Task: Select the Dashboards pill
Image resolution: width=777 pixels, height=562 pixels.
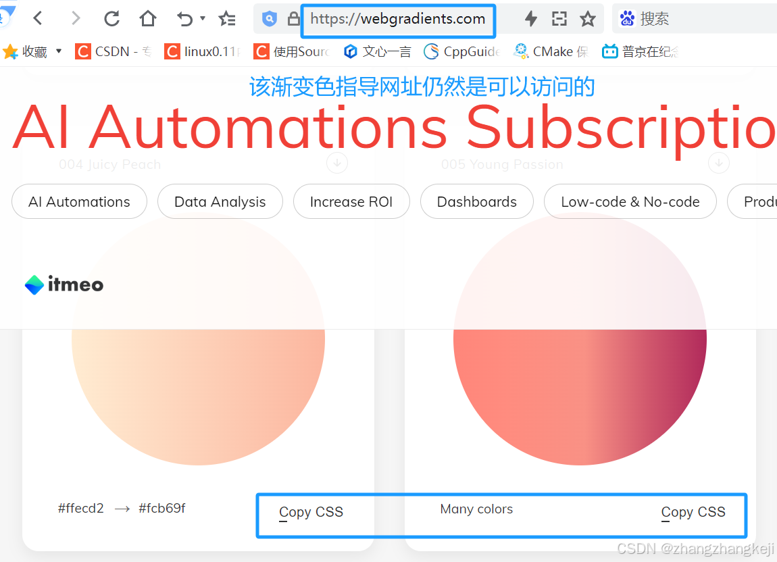Action: 477,202
